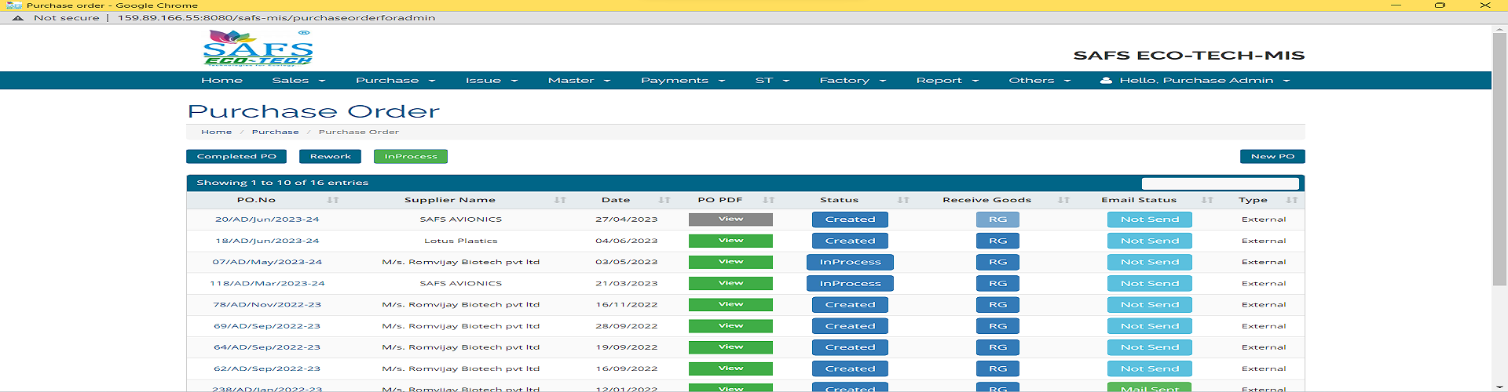Open the Home menu item
The image size is (1508, 392).
(221, 81)
